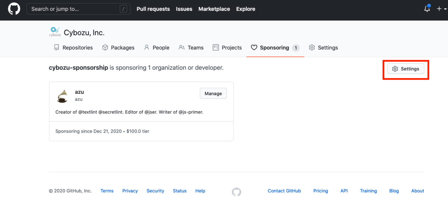
Task: Click the Sponsoring tab
Action: [x=275, y=48]
